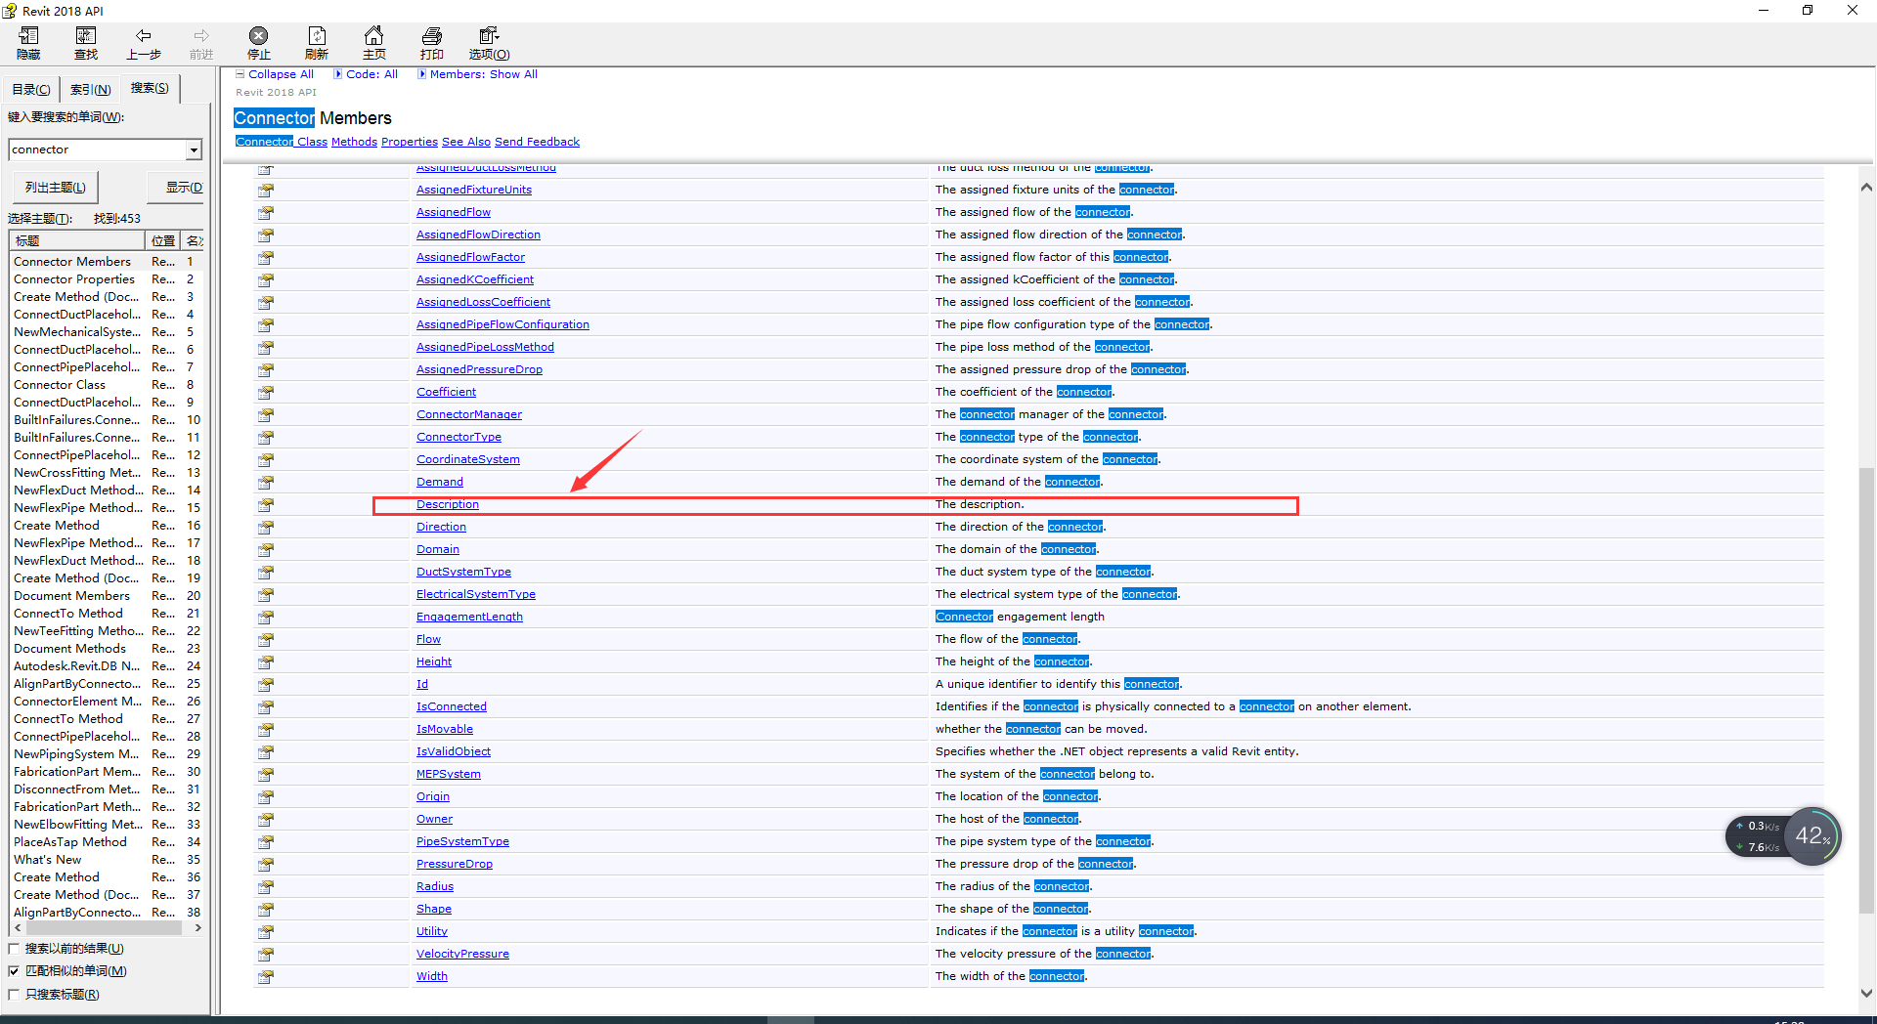This screenshot has height=1024, width=1877.
Task: Click the 显示 button
Action: [x=177, y=187]
